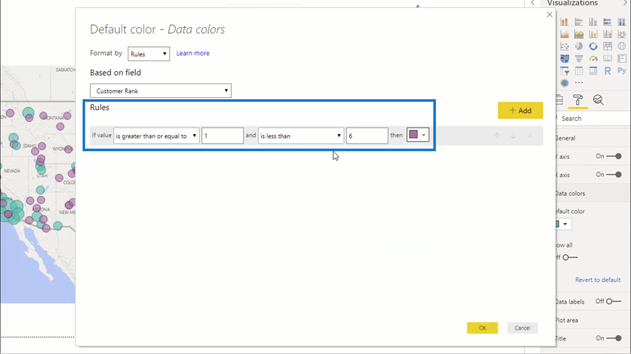Screen dimensions: 631x354
Task: Move the rule down with the arrow icon
Action: 513,136
